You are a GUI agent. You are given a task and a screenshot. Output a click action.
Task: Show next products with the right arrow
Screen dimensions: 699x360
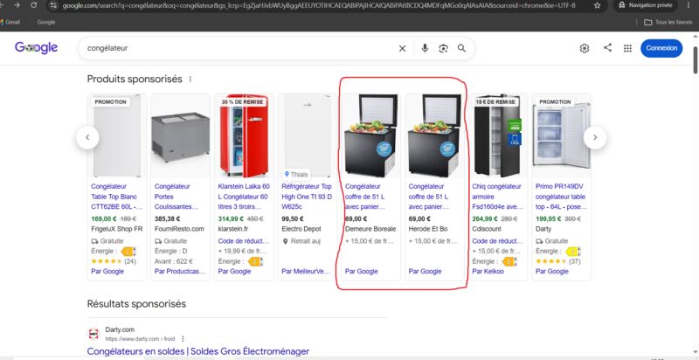[595, 137]
